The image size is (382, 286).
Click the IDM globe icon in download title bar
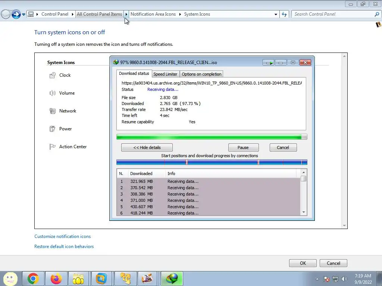point(116,62)
